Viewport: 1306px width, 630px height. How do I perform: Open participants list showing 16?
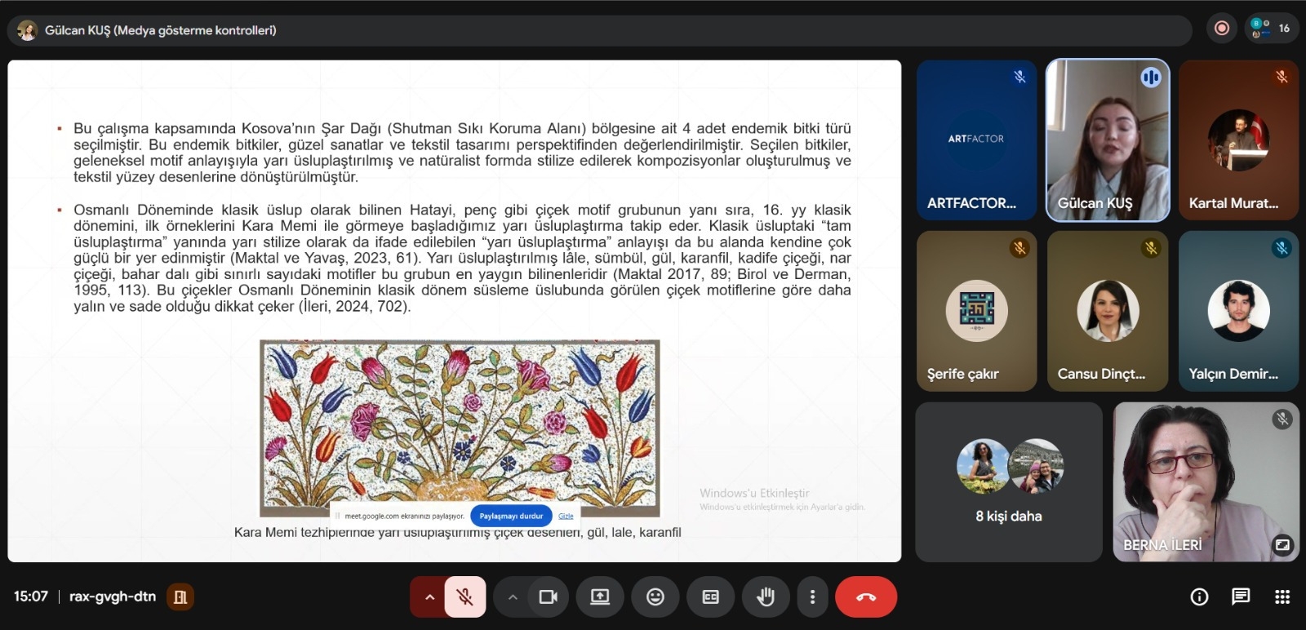pyautogui.click(x=1271, y=29)
